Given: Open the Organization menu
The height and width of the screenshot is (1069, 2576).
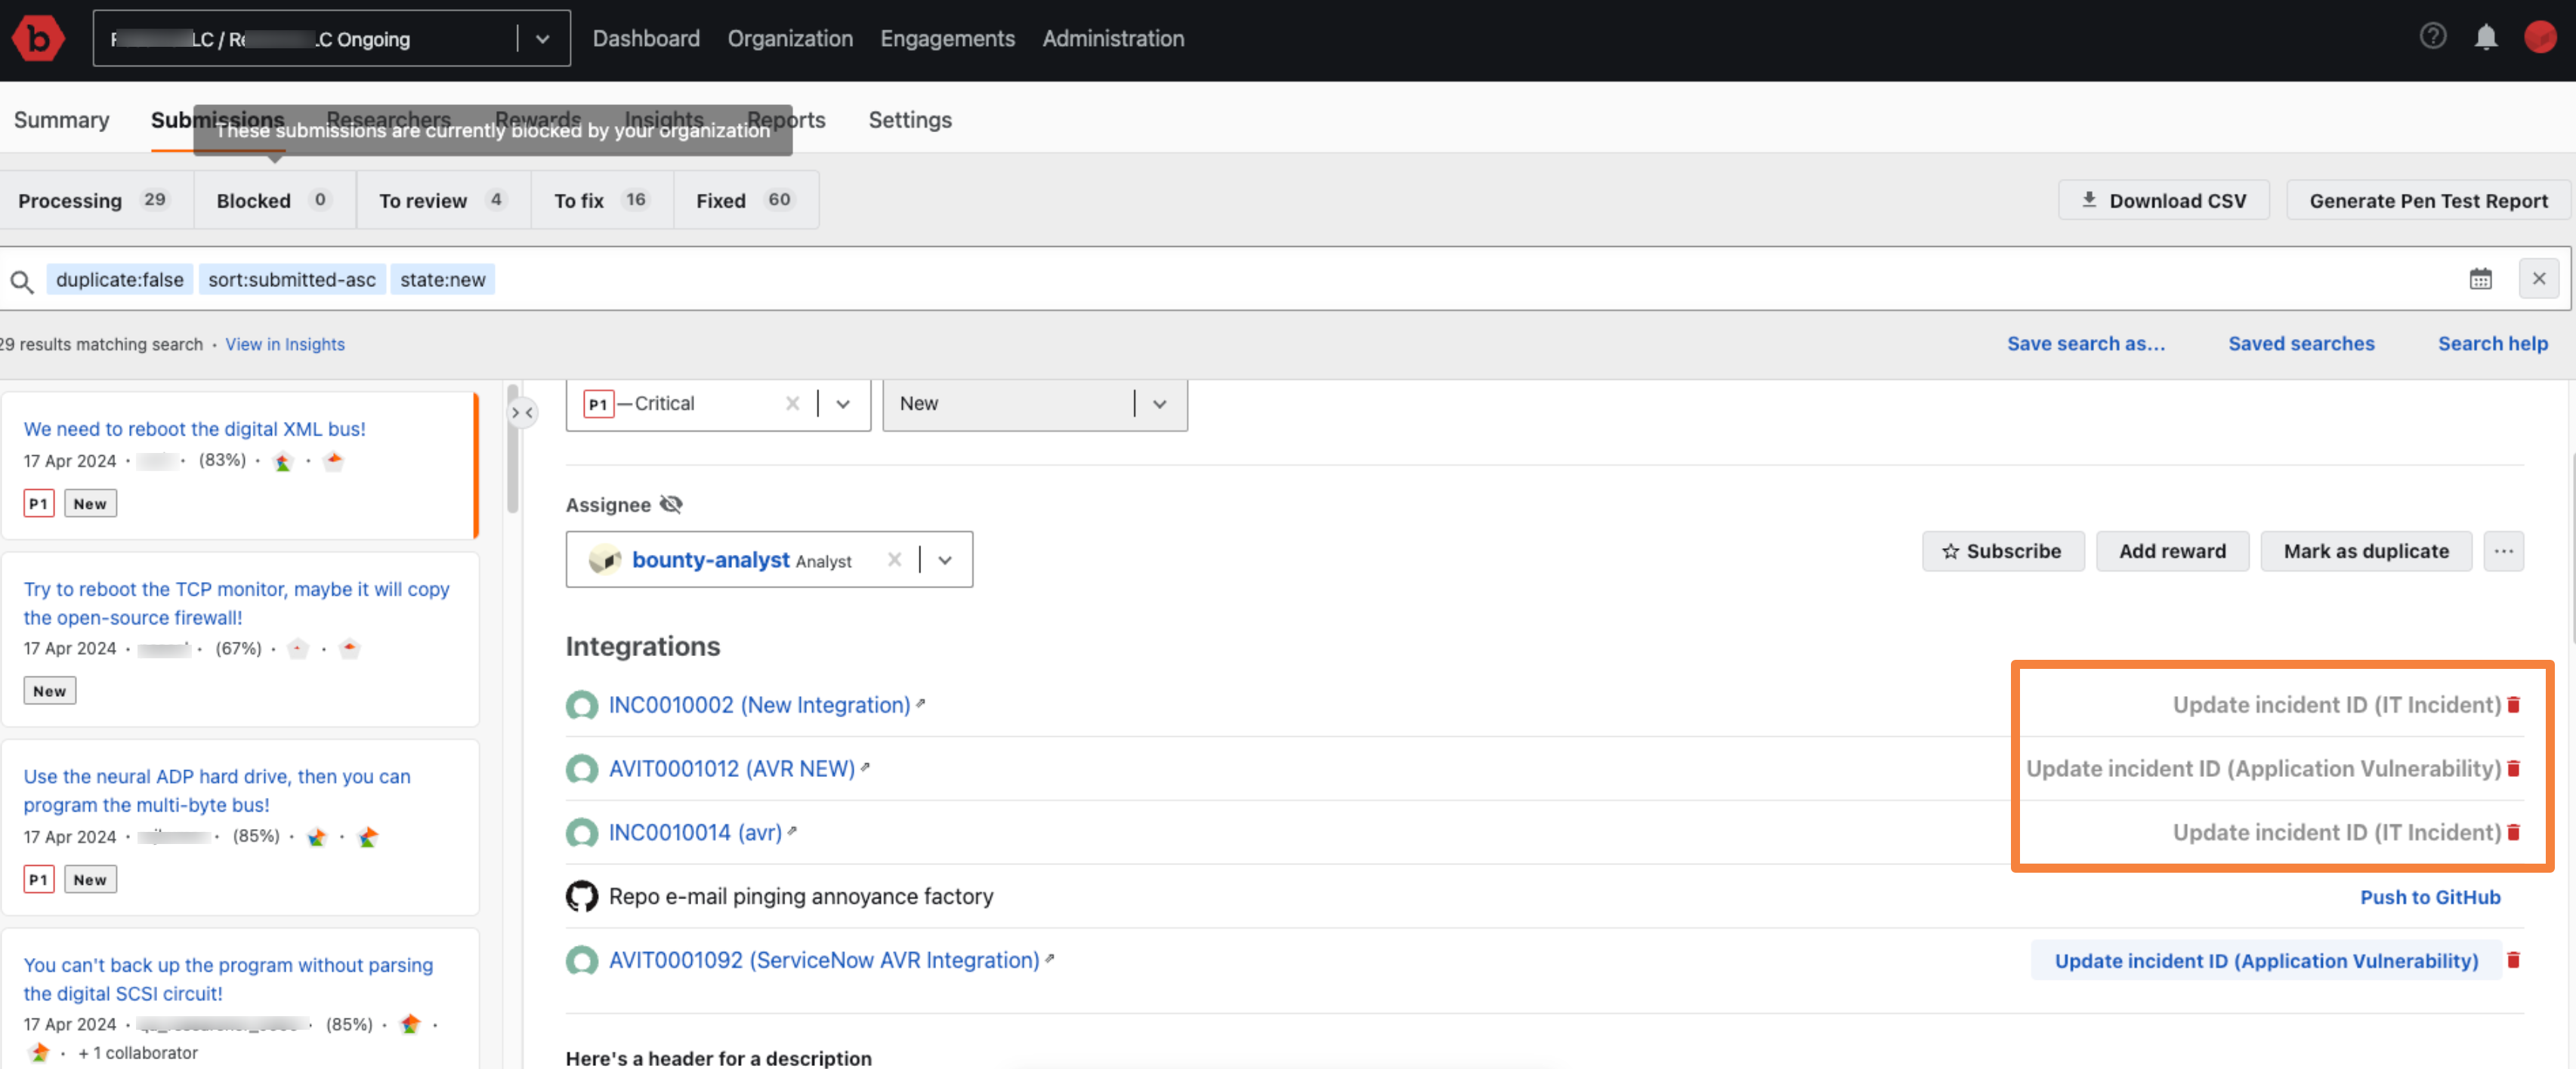Looking at the screenshot, I should pyautogui.click(x=790, y=39).
